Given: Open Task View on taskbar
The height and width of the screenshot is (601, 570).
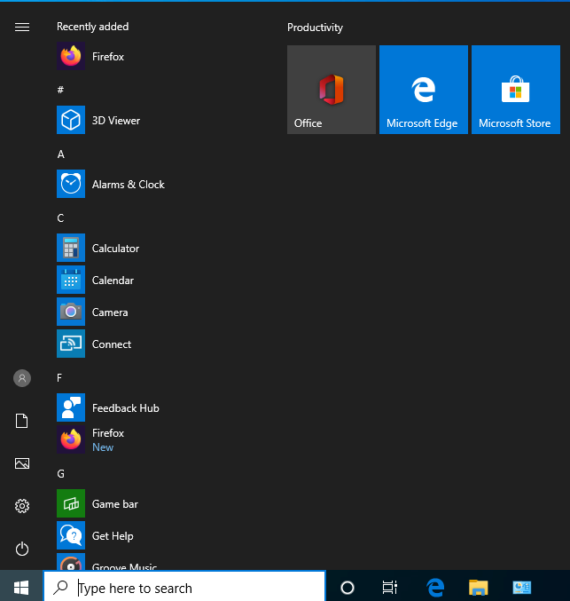Looking at the screenshot, I should point(390,587).
